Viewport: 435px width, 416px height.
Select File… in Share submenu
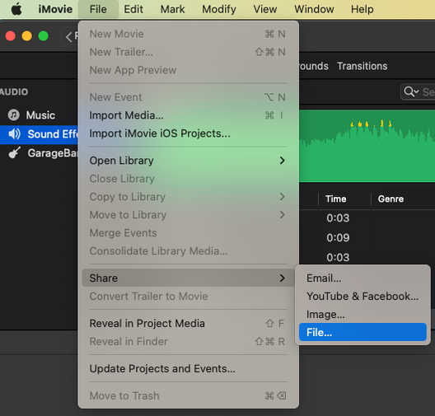coord(362,332)
